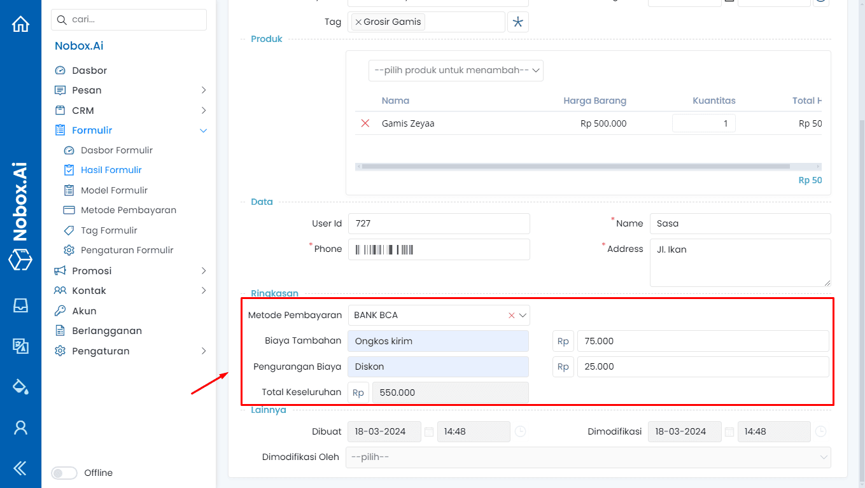Click the clock icon beside the 14:48 time
The height and width of the screenshot is (488, 865).
point(521,431)
